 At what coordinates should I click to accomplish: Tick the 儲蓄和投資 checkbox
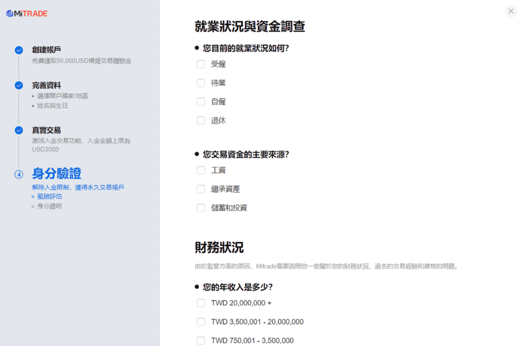(201, 207)
